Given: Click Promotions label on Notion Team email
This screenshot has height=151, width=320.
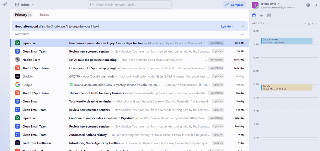Looking at the screenshot, I should [x=216, y=60].
